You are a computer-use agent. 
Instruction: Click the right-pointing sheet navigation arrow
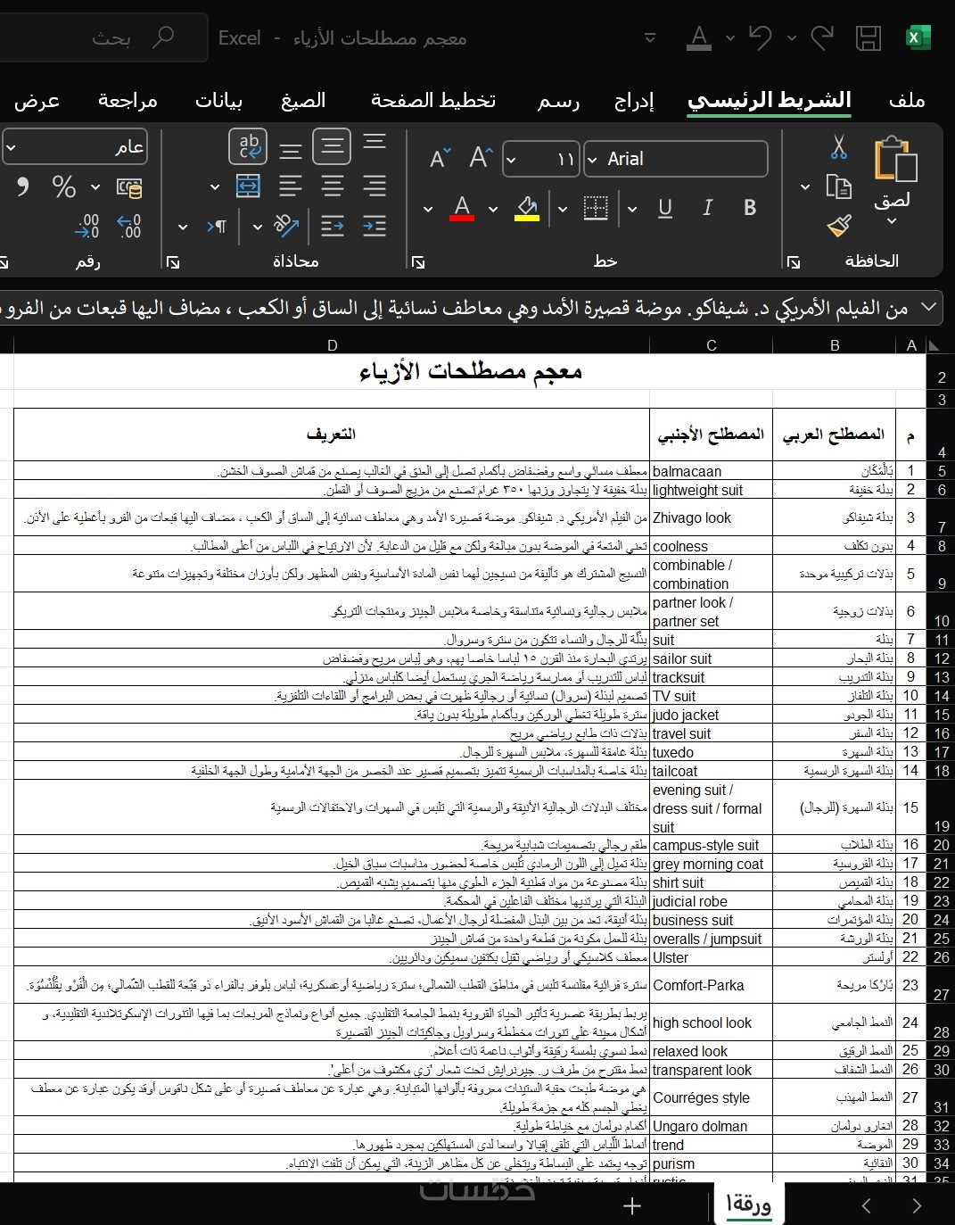pos(917,1206)
